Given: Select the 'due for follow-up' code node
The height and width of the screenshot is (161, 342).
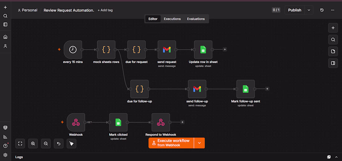Looking at the screenshot, I should pyautogui.click(x=140, y=89).
